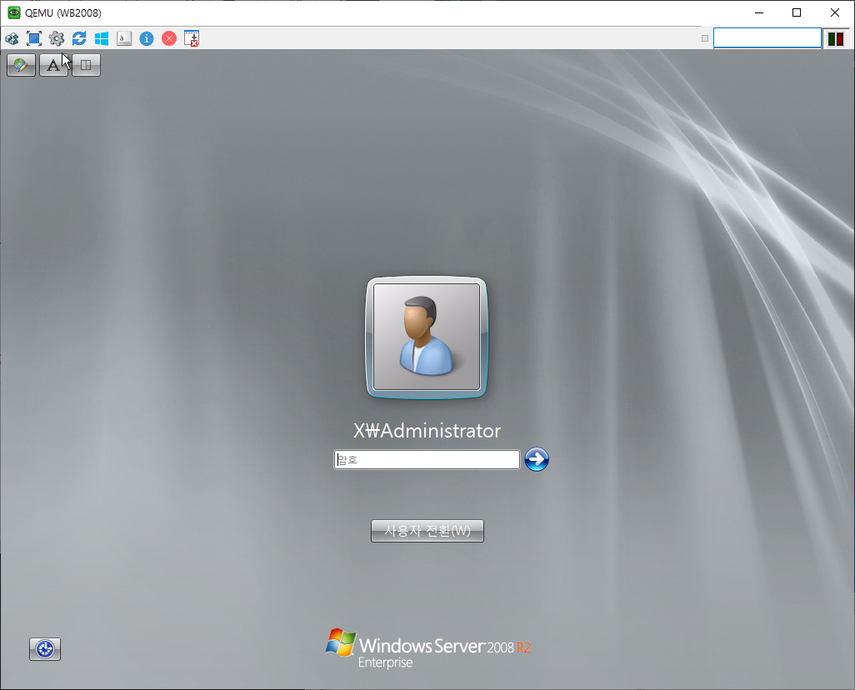Tick the small checkbox beside toolbar text box
This screenshot has width=855, height=690.
click(x=705, y=38)
